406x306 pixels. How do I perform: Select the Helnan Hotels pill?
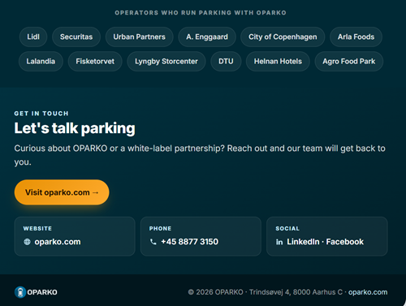[x=278, y=62]
